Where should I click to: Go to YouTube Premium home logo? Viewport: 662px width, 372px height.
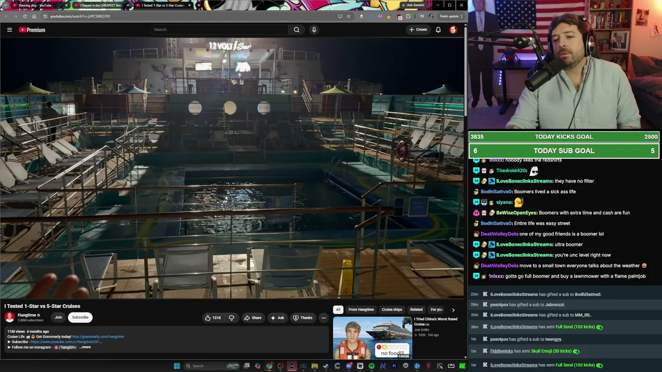32,30
